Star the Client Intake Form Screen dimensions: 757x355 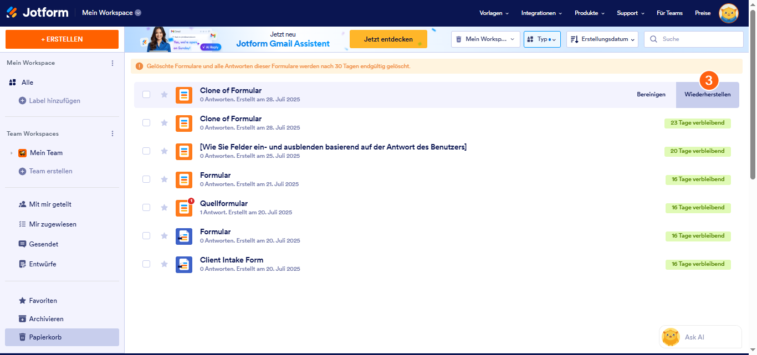pos(164,264)
